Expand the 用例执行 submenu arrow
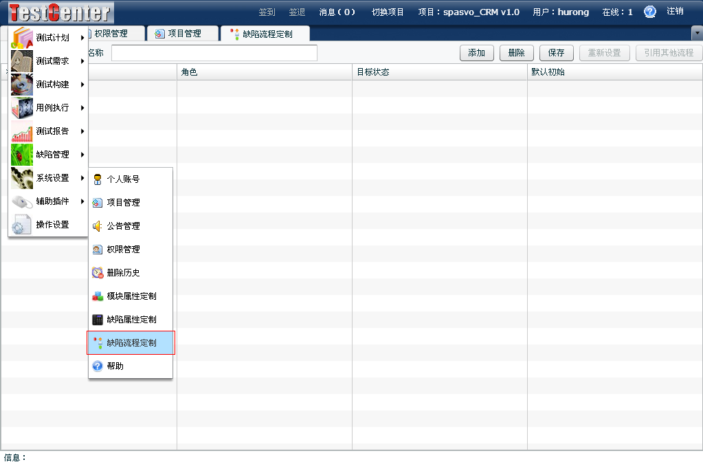The image size is (703, 462). pyautogui.click(x=82, y=108)
